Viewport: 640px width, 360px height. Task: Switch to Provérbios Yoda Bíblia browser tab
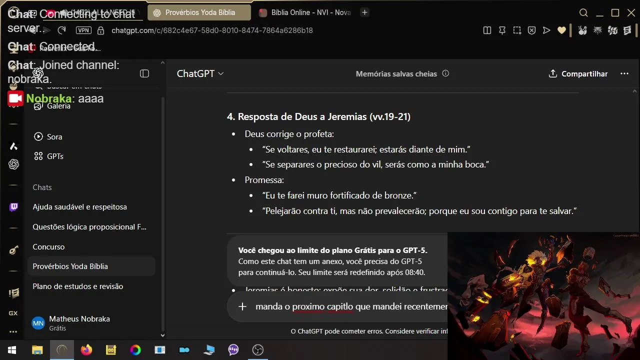pyautogui.click(x=200, y=12)
